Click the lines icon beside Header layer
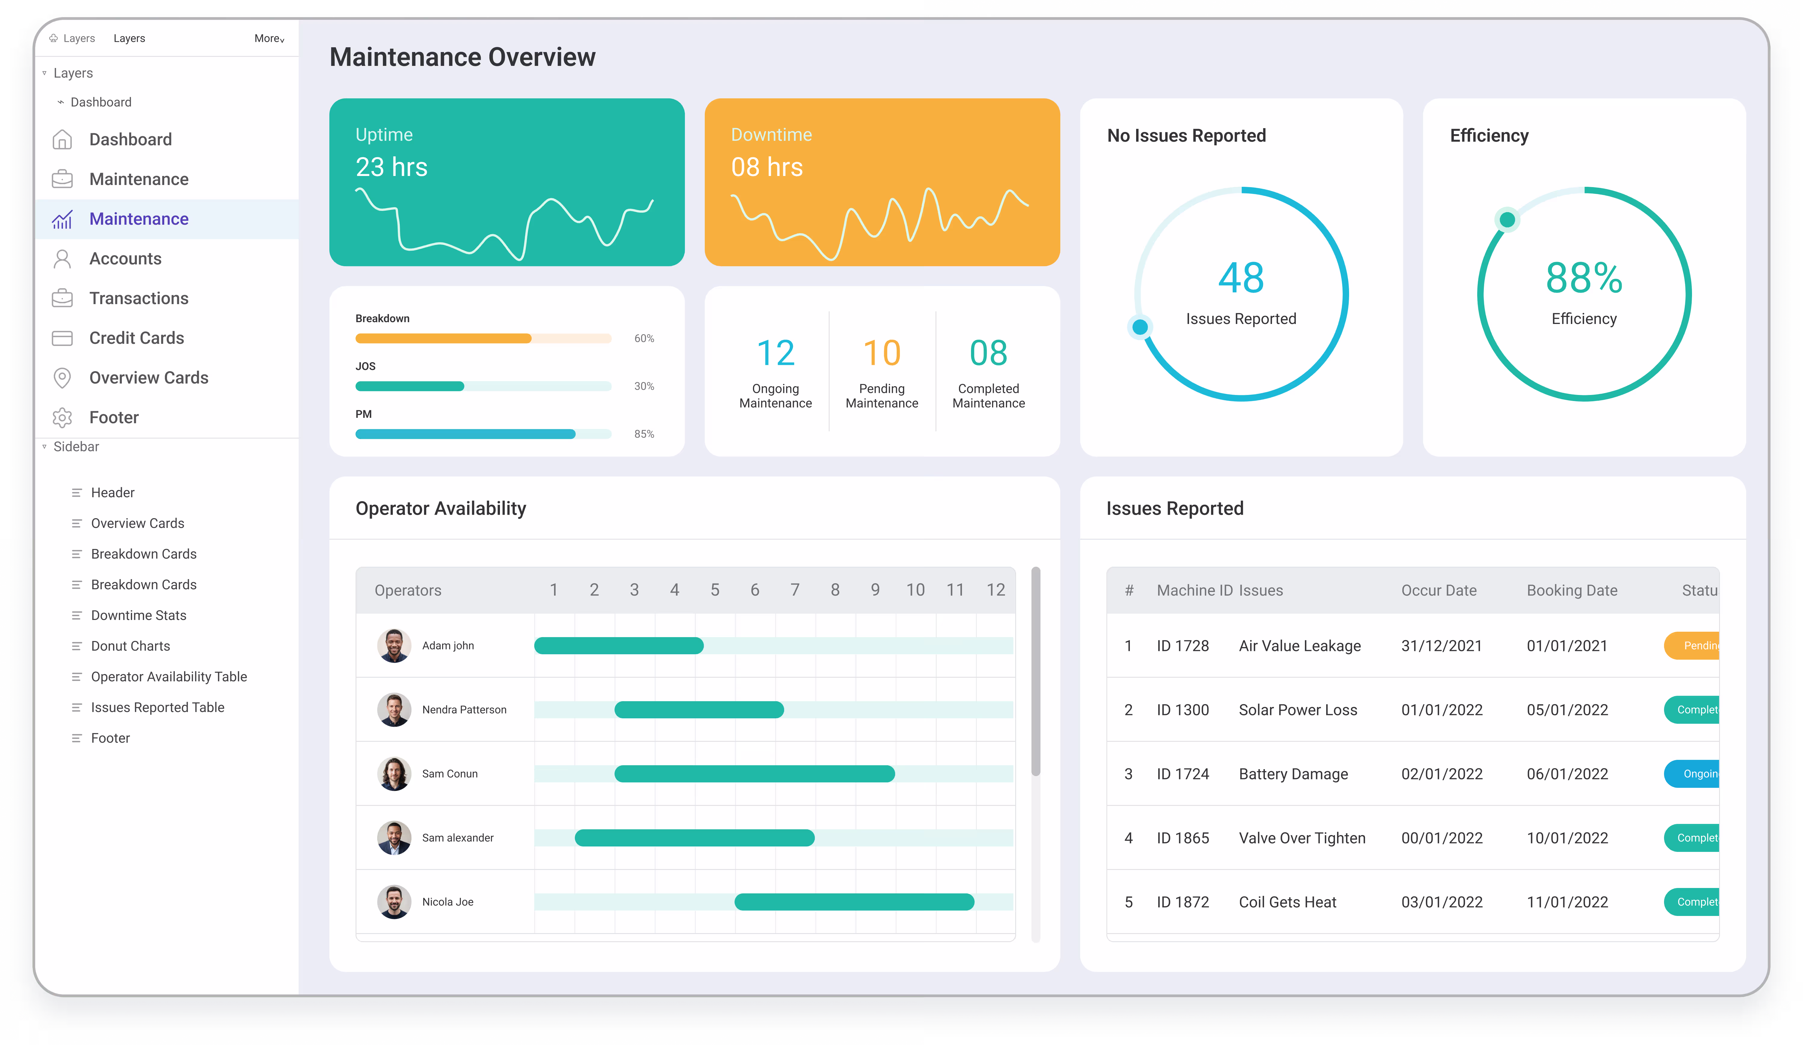 [x=77, y=493]
